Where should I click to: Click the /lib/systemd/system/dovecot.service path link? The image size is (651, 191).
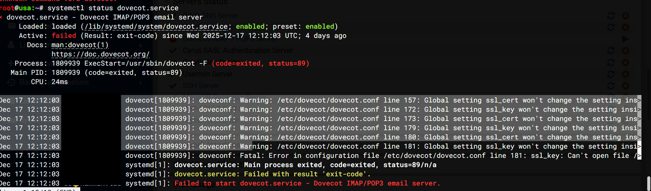(156, 27)
